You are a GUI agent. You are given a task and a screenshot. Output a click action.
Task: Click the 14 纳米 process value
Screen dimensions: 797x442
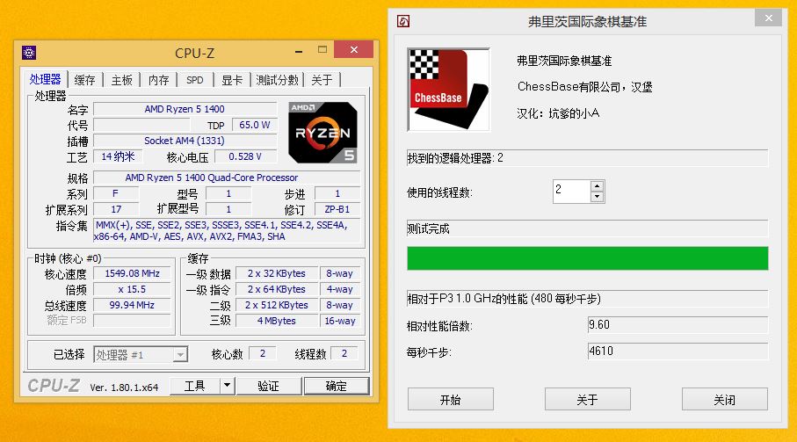pos(118,156)
